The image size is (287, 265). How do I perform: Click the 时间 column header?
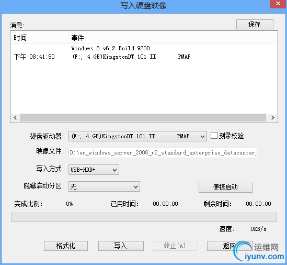(39, 38)
